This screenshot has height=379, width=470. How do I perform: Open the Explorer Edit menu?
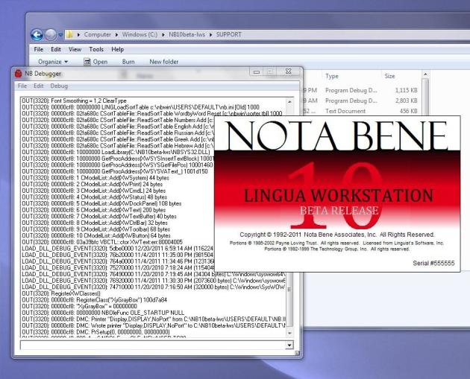click(56, 49)
